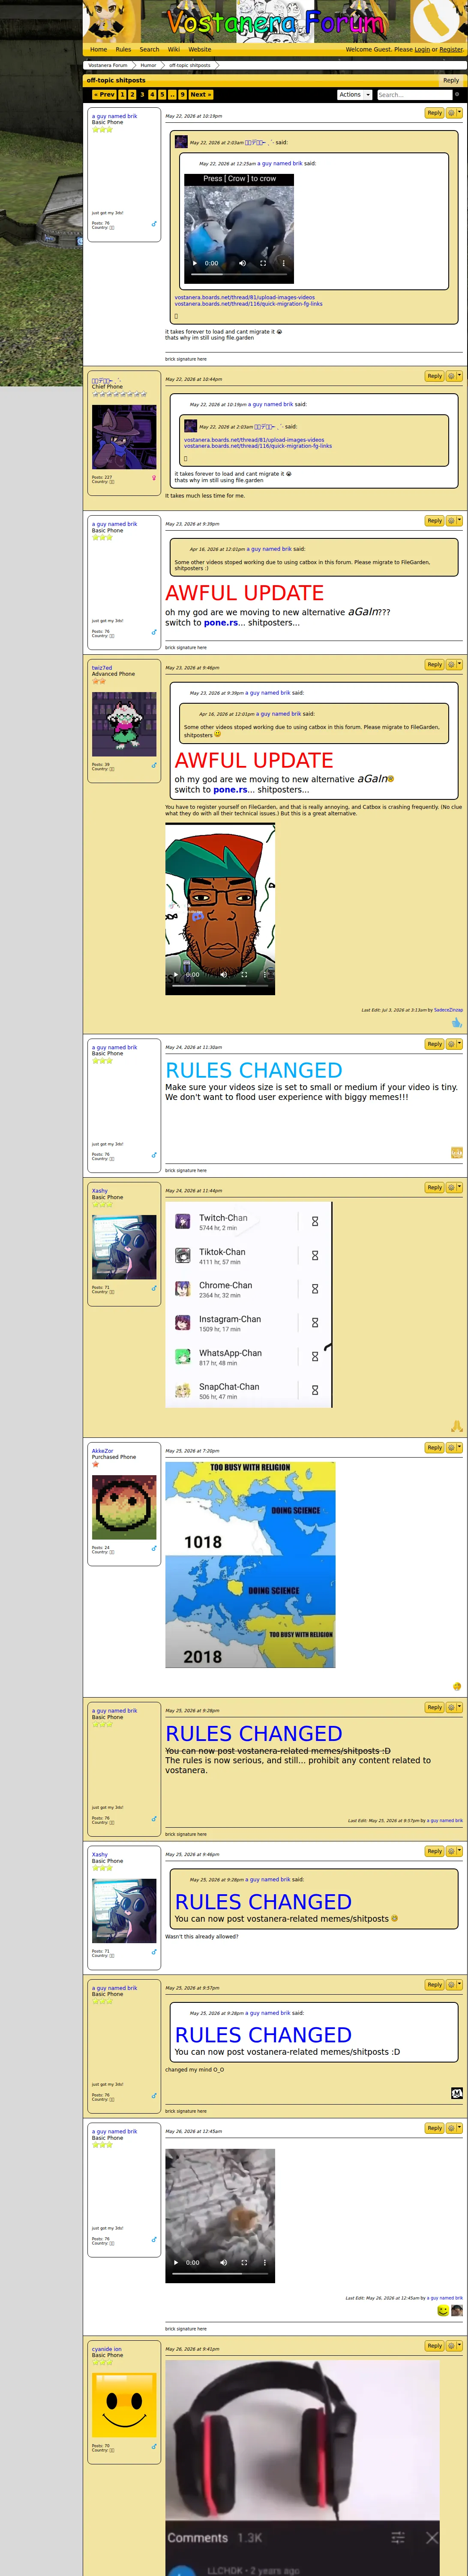Screen dimensions: 468x2576
Task: Open the Search menu item
Action: point(150,49)
